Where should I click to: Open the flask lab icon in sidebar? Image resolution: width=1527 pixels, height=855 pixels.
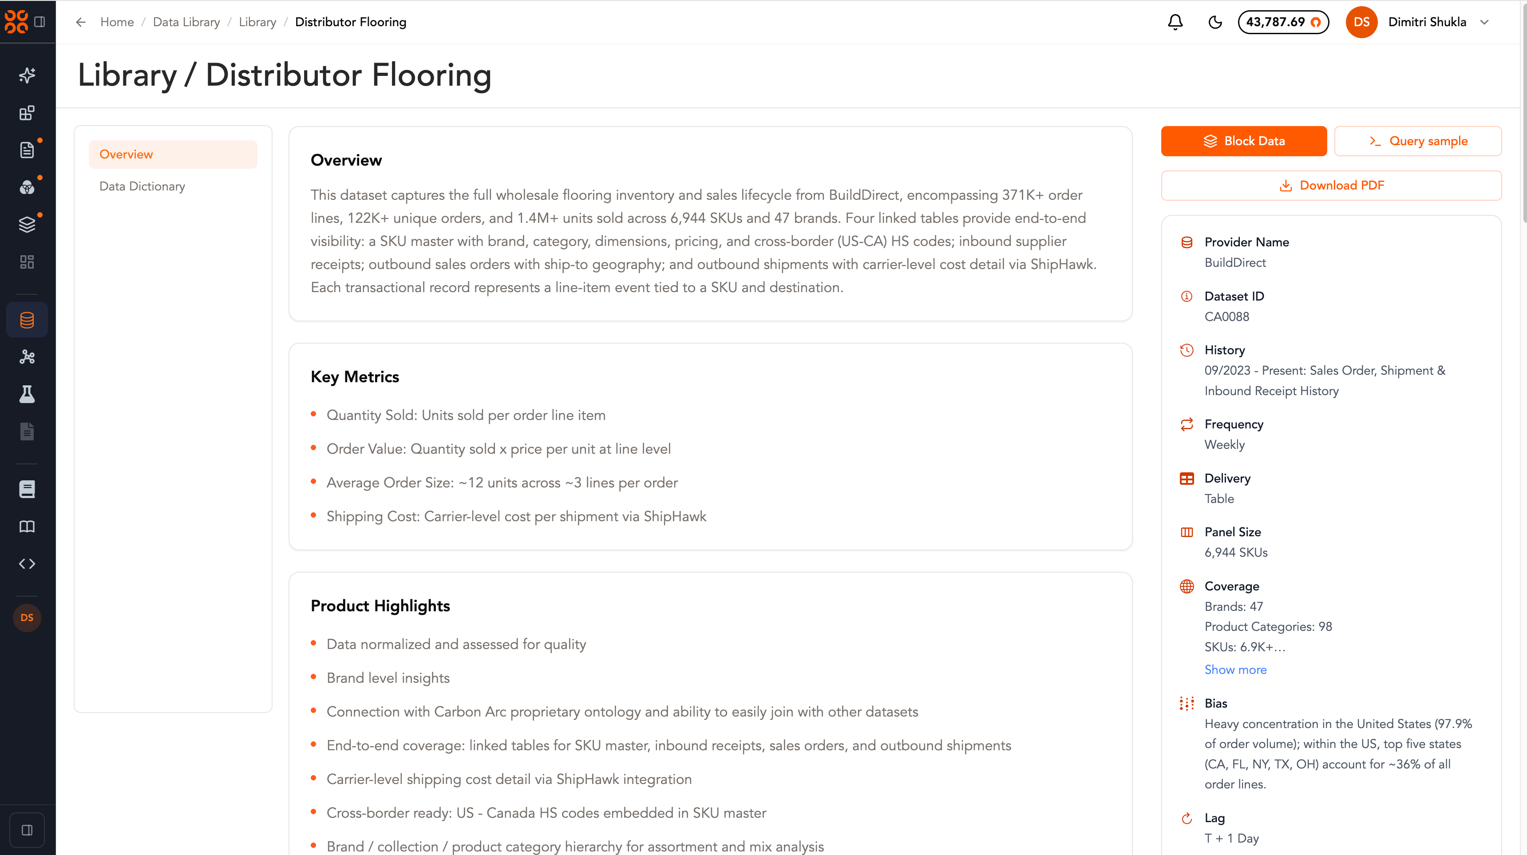coord(27,394)
